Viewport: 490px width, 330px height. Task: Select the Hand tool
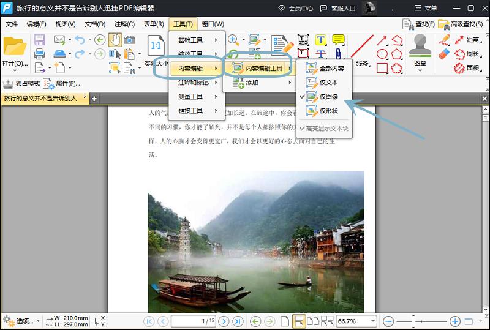tap(115, 40)
